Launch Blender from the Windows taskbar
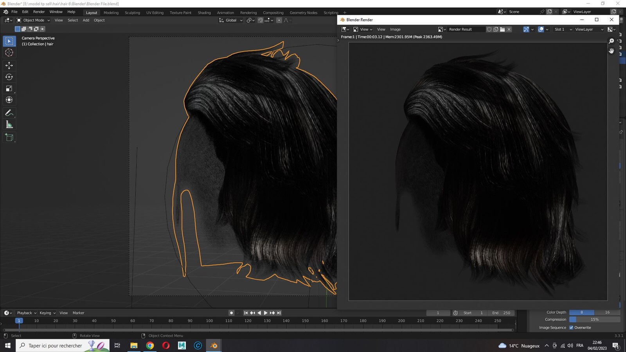626x352 pixels. coord(214,345)
